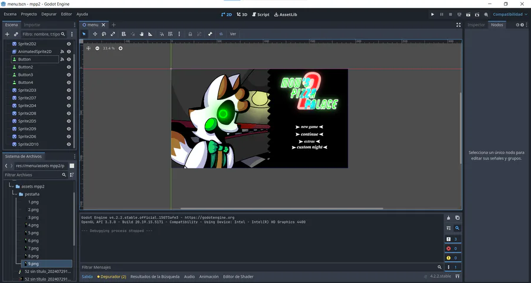Open the Escena menu
Image resolution: width=531 pixels, height=283 pixels.
[x=10, y=14]
